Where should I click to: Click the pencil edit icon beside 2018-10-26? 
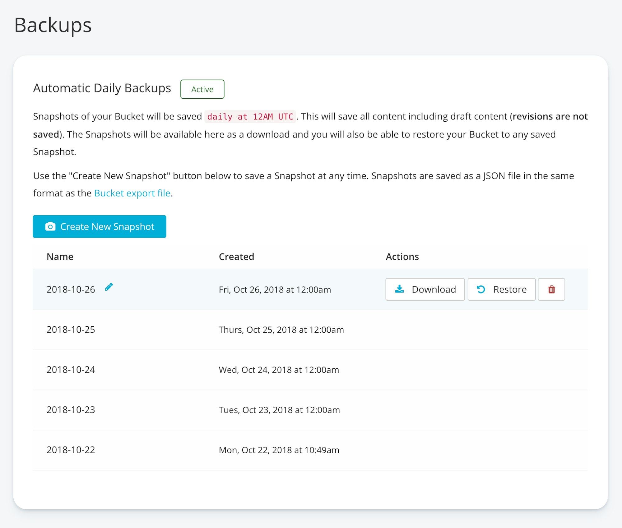(x=109, y=287)
